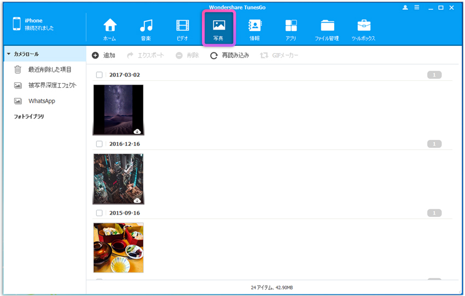465x296 pixels.
Task: Open the hamburger menu in title bar
Action: click(417, 8)
